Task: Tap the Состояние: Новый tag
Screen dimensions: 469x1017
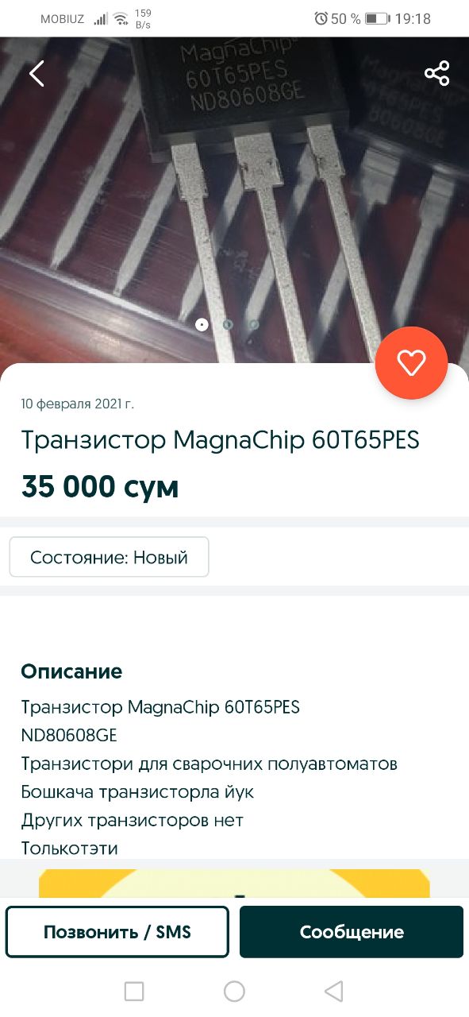Action: coord(109,557)
